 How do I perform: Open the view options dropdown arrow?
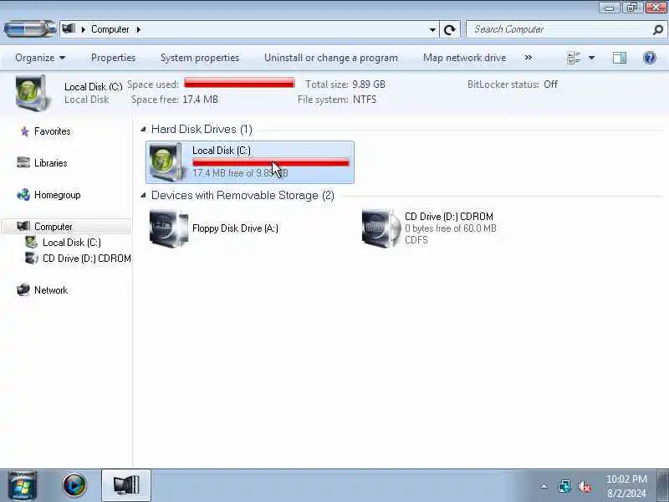(591, 58)
